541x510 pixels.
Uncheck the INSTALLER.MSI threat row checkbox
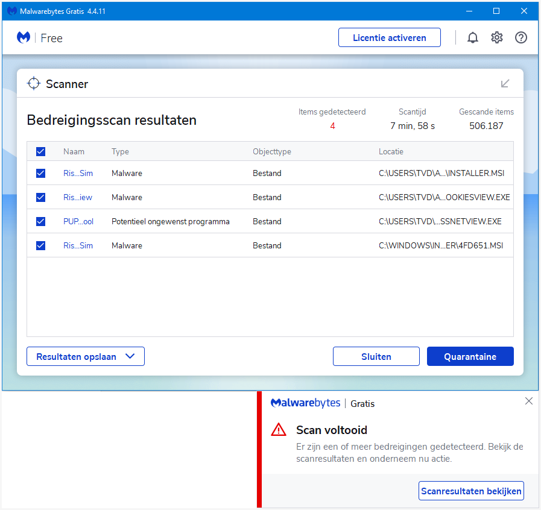(41, 173)
